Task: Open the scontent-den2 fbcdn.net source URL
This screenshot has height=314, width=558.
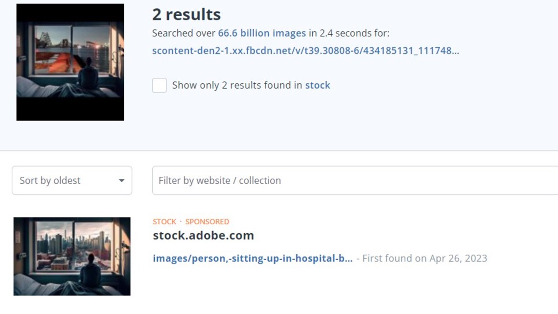Action: (306, 50)
